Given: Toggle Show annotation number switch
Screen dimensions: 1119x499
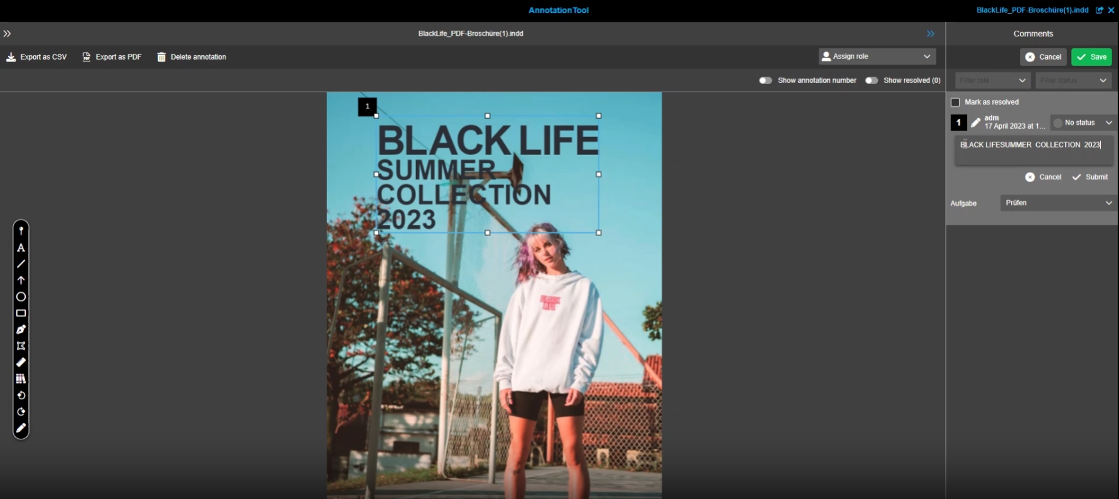Looking at the screenshot, I should coord(765,80).
